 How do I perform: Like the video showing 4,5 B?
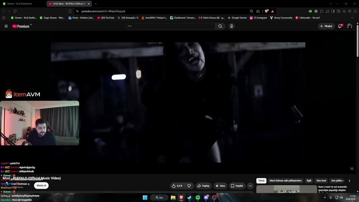click(x=177, y=186)
